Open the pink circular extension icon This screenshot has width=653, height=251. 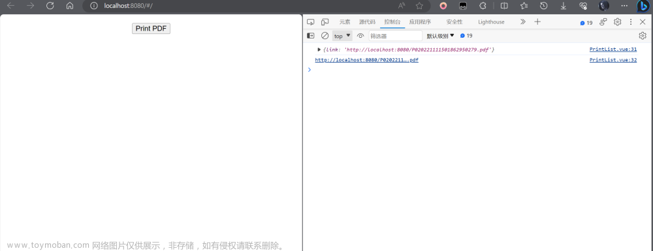tap(443, 6)
